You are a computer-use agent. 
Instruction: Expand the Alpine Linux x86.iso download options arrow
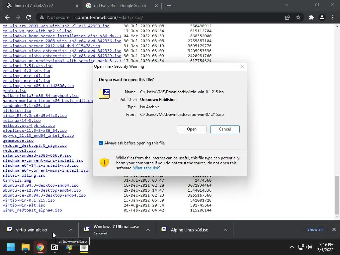click(225, 230)
